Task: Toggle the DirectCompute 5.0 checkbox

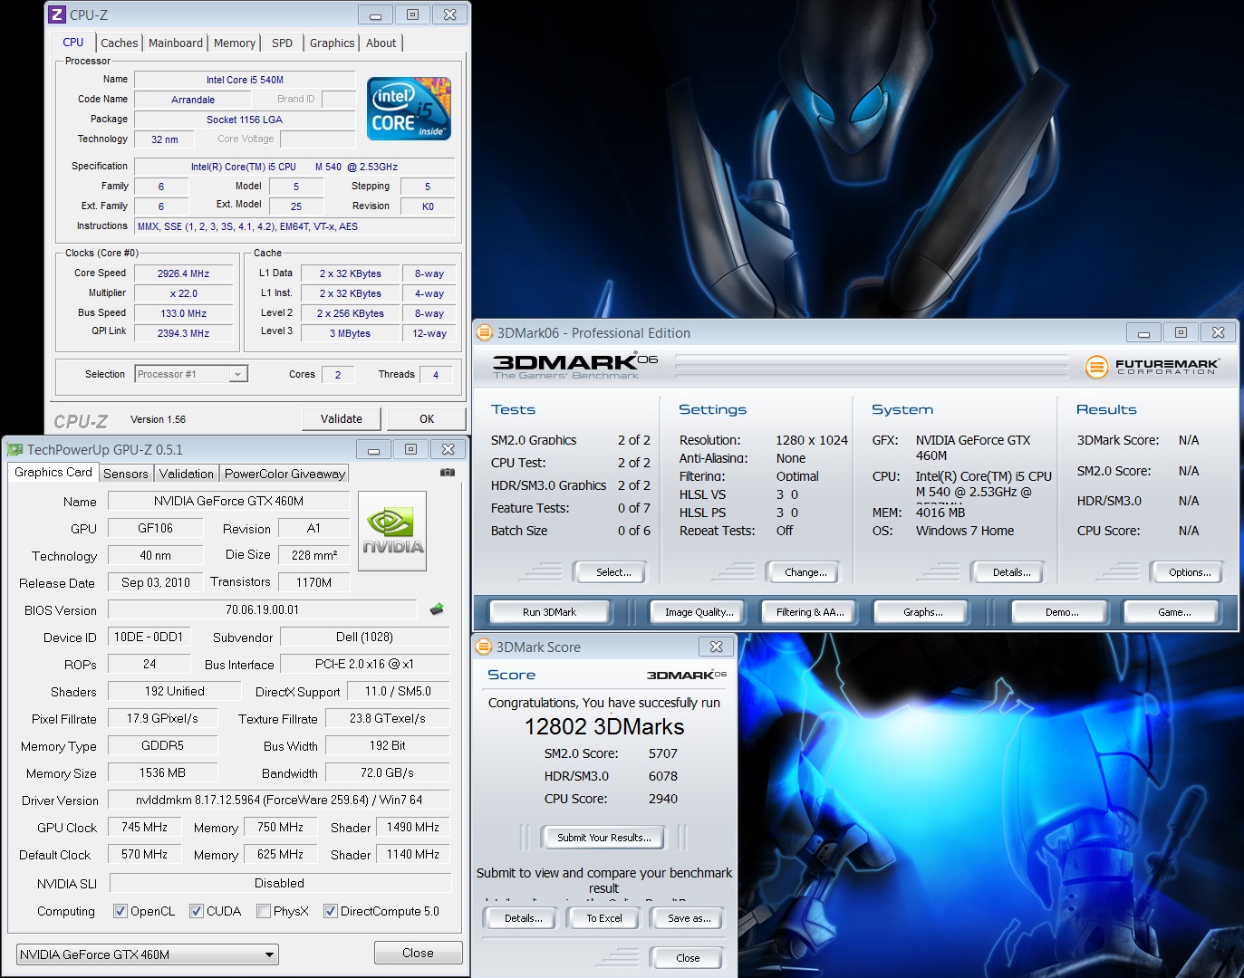Action: click(331, 911)
